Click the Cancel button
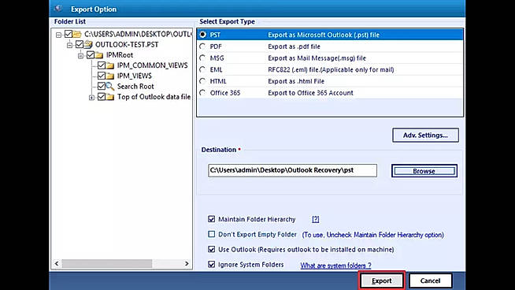Screen dimensions: 515x290 coord(430,281)
